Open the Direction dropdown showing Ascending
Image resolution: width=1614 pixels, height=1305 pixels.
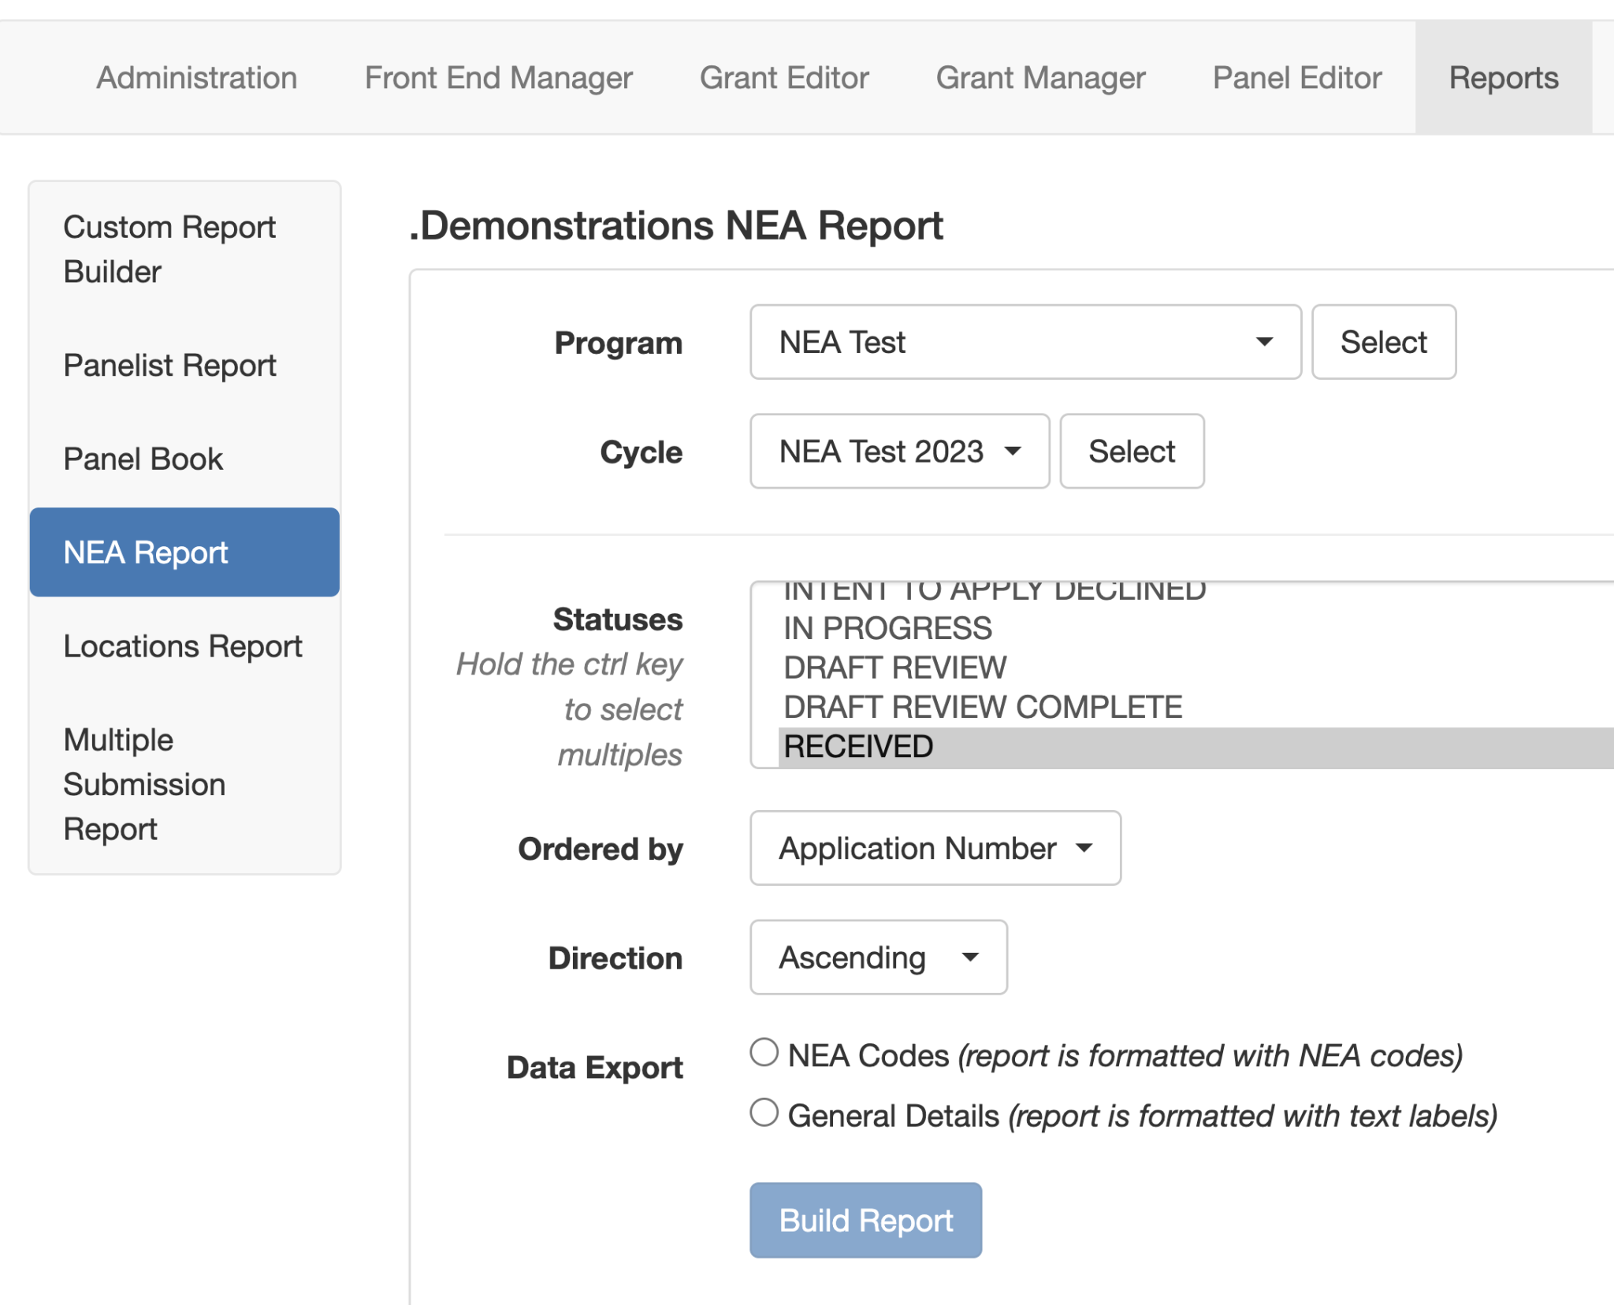[877, 957]
